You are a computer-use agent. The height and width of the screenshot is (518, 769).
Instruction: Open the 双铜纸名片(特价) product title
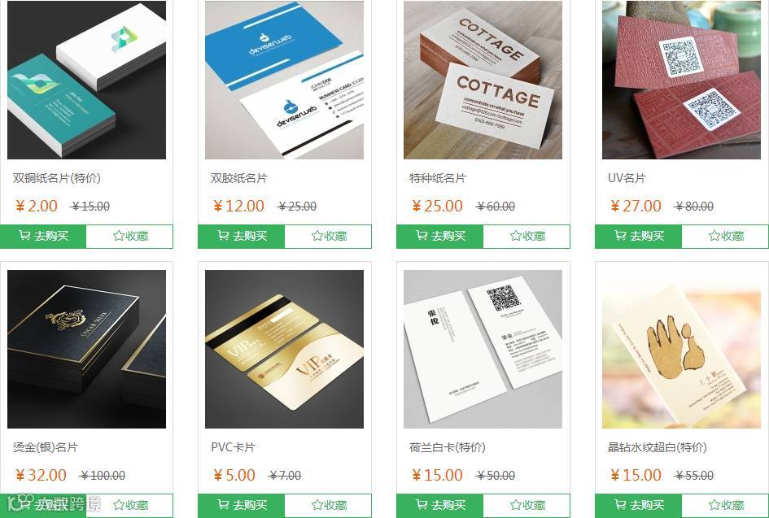57,178
